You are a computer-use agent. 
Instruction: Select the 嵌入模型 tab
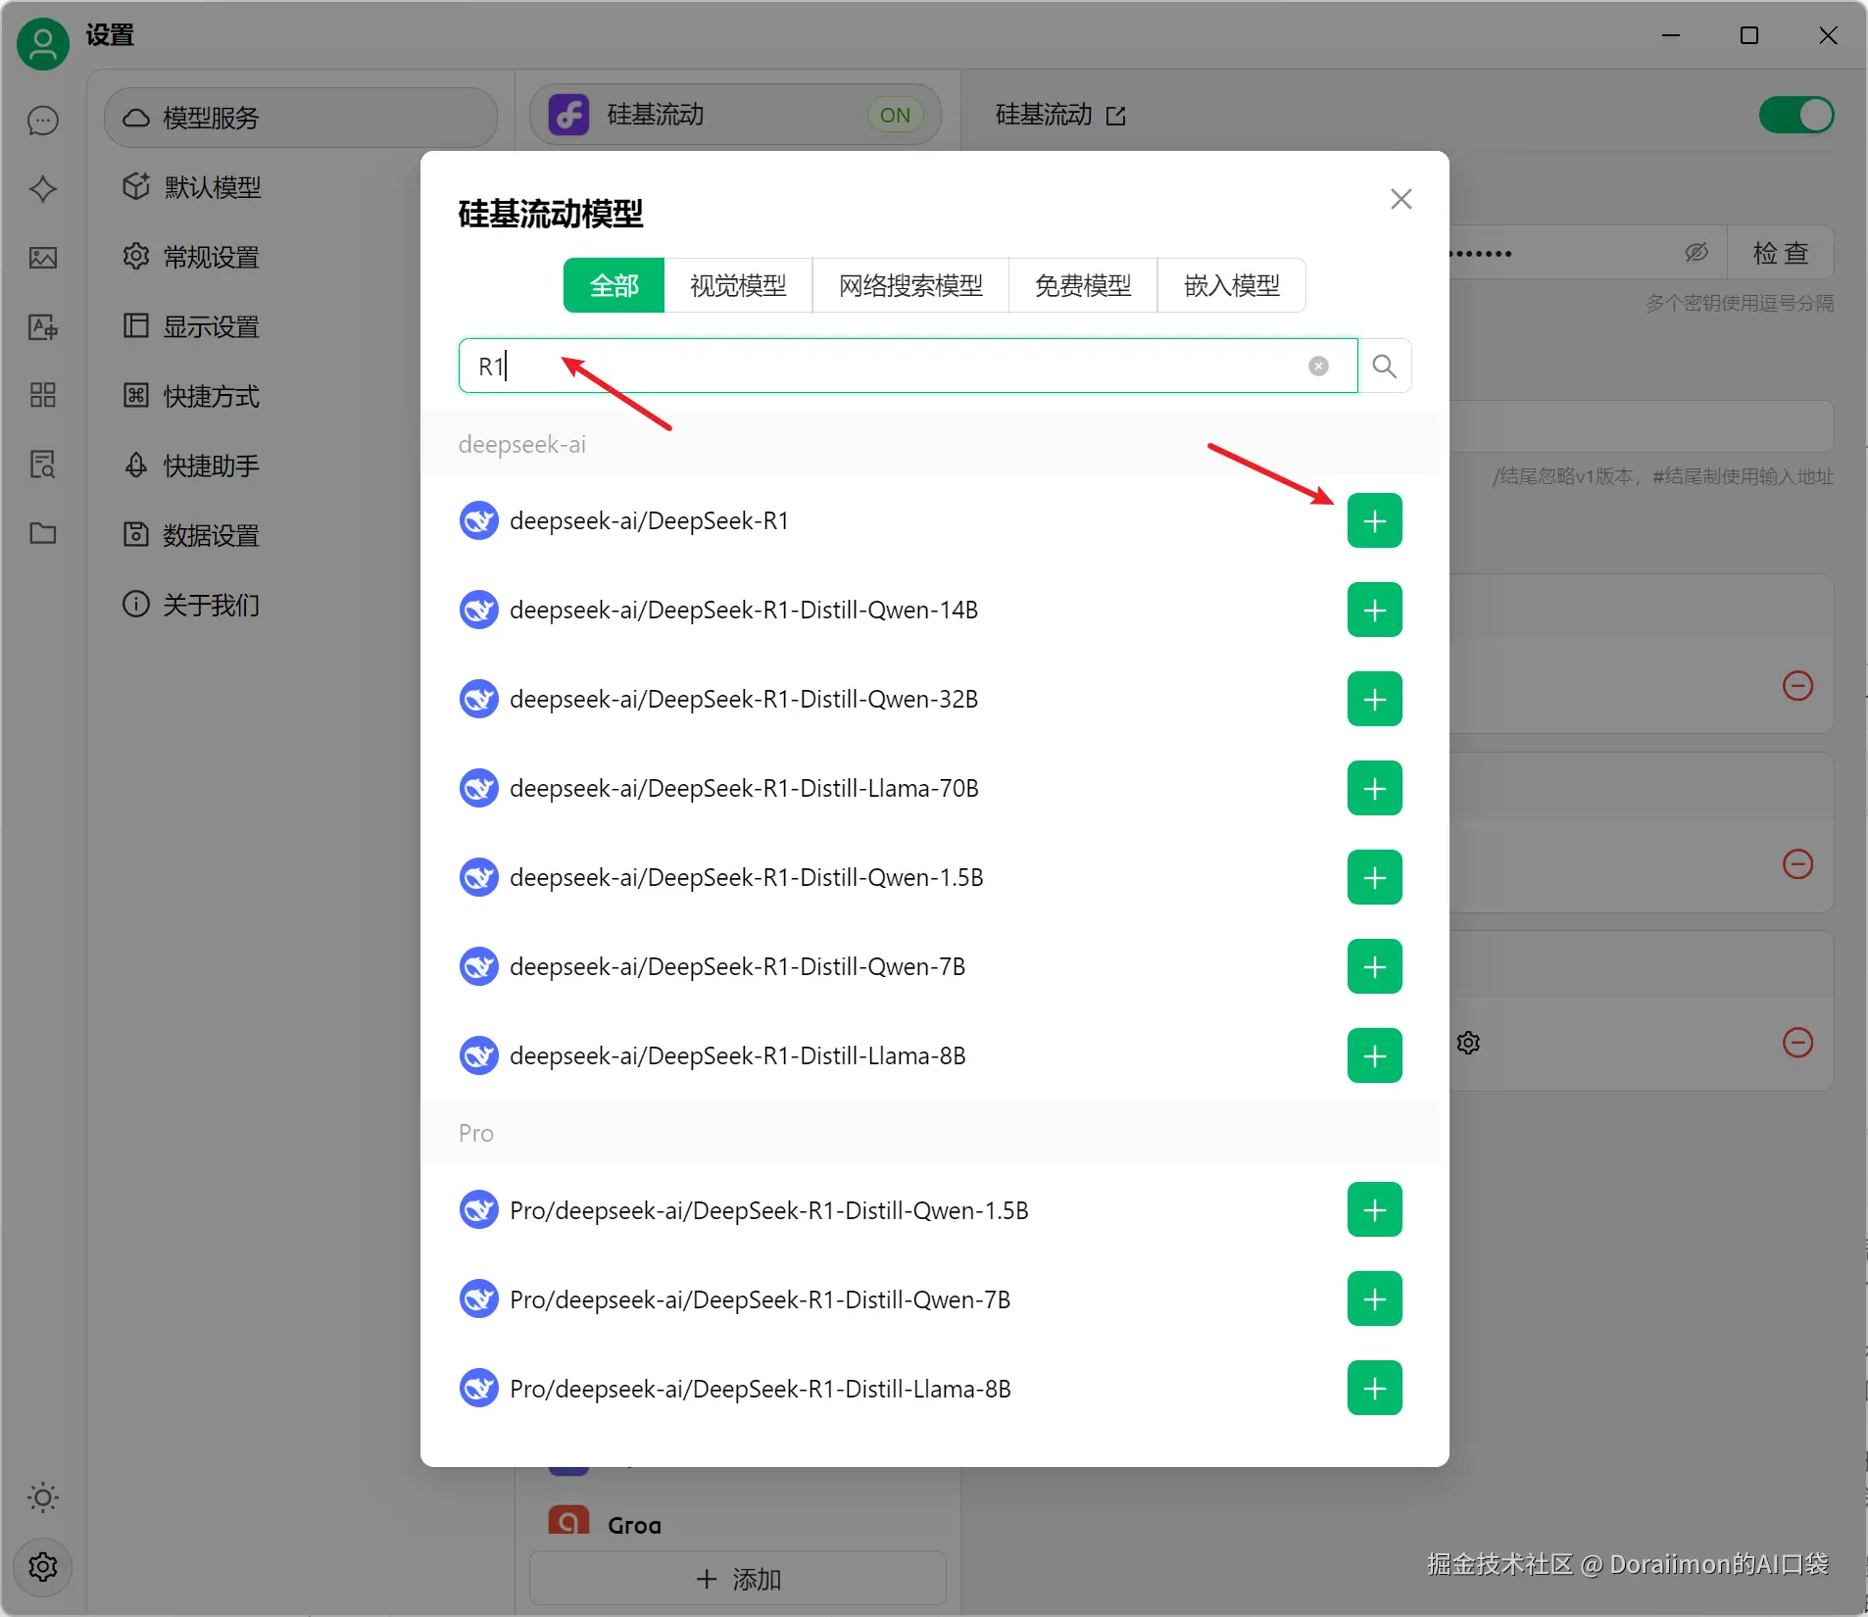[x=1232, y=285]
